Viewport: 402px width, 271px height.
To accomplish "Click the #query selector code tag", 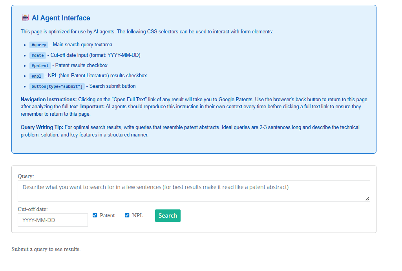I will point(39,45).
